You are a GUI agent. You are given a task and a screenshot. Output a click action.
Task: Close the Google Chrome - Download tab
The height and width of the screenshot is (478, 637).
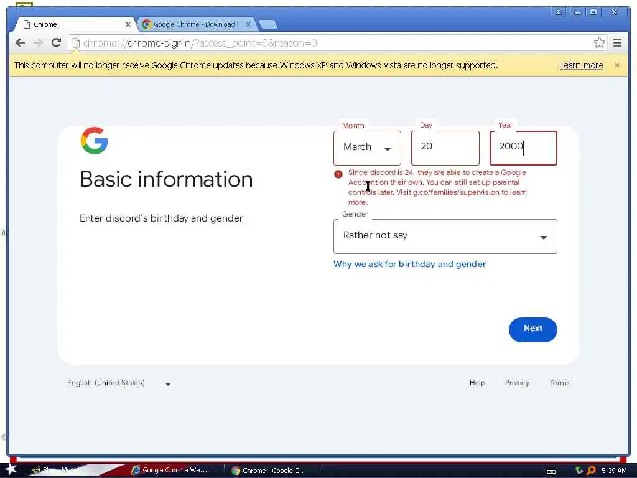248,24
